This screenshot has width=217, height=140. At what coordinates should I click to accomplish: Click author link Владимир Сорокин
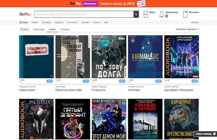pos(28,87)
